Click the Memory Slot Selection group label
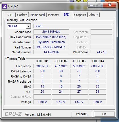Image resolution: width=119 pixels, height=122 pixels. click(x=22, y=20)
